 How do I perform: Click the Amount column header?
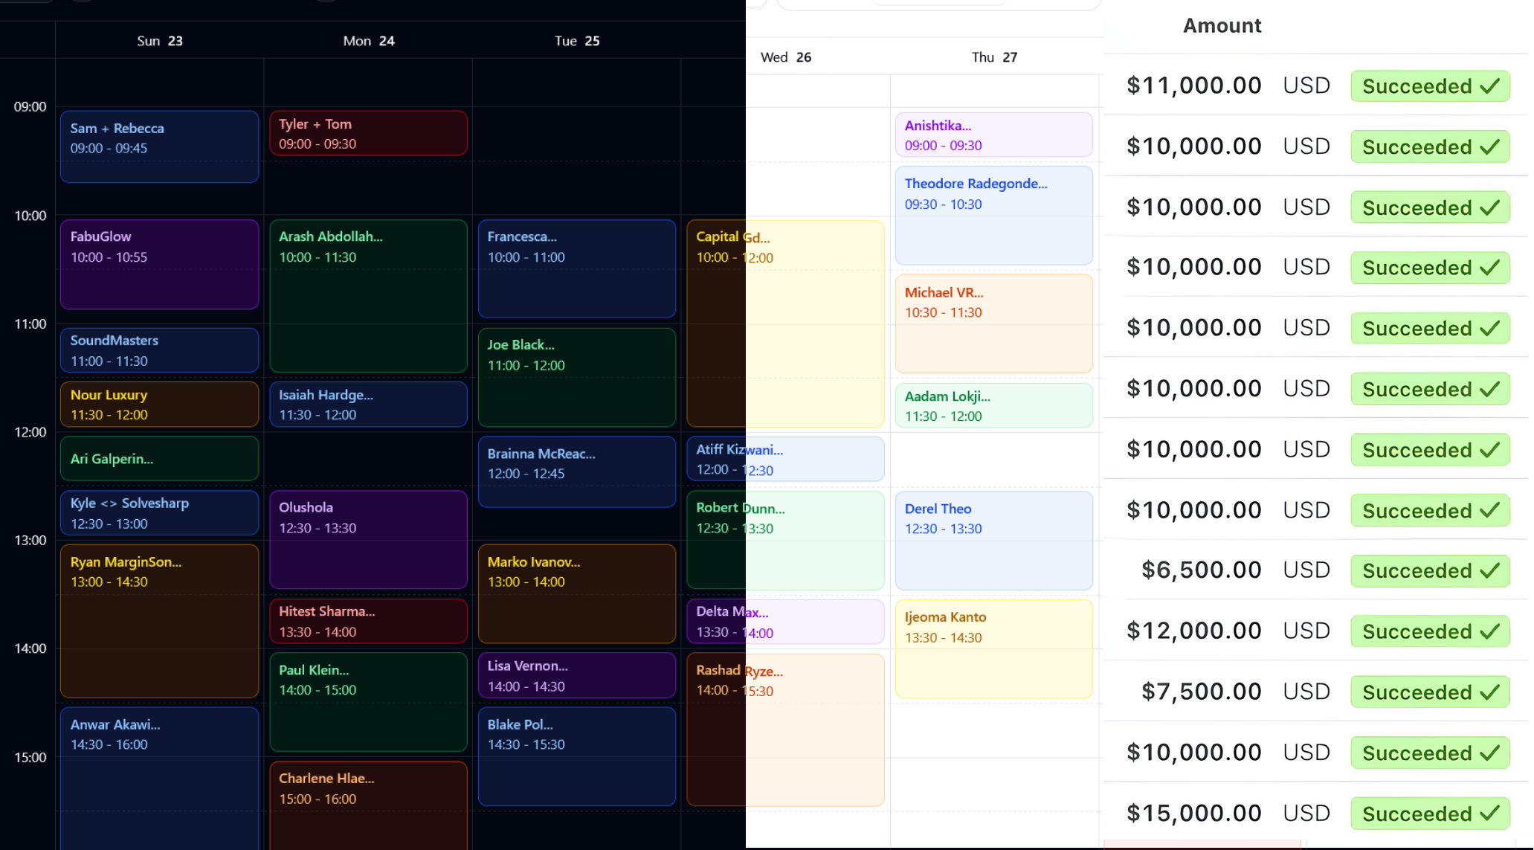pyautogui.click(x=1222, y=26)
